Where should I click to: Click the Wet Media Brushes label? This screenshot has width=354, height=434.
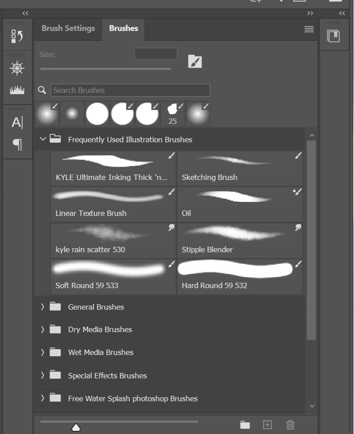click(x=101, y=352)
